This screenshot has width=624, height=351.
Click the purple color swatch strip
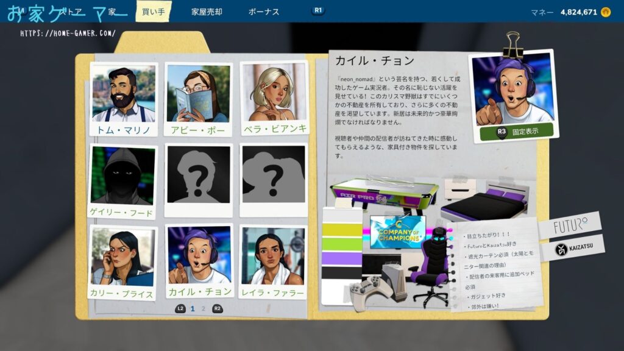pyautogui.click(x=342, y=258)
